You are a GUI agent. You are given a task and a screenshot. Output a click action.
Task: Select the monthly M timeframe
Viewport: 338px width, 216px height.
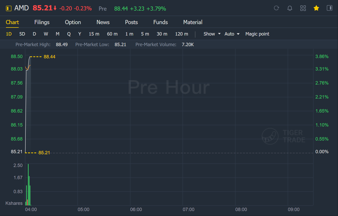click(x=58, y=34)
